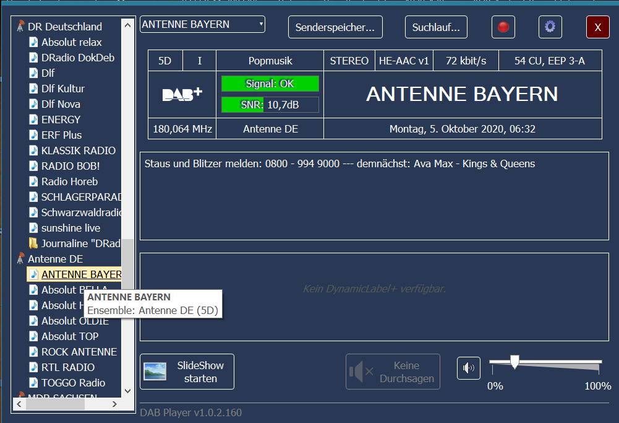Open the Senderspeicher... button
This screenshot has width=619, height=423.
tap(335, 27)
